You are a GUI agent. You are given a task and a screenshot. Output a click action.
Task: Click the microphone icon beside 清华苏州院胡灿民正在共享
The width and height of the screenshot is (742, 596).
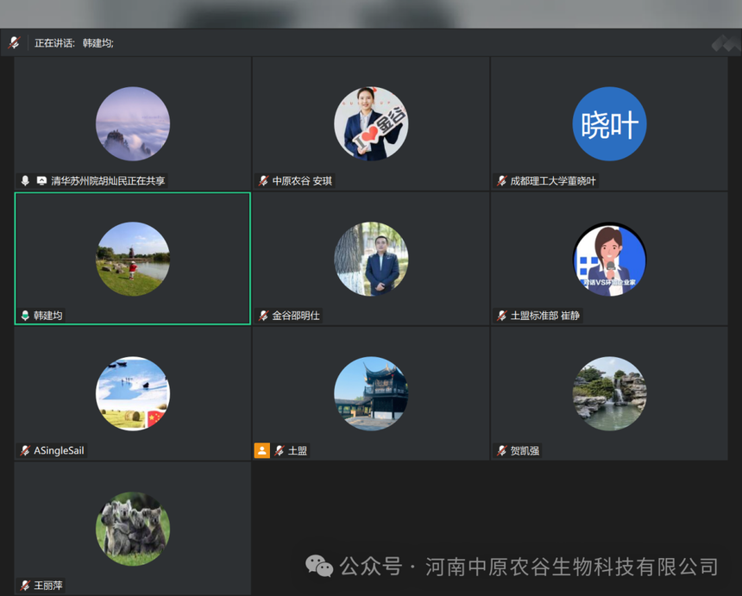tap(25, 180)
